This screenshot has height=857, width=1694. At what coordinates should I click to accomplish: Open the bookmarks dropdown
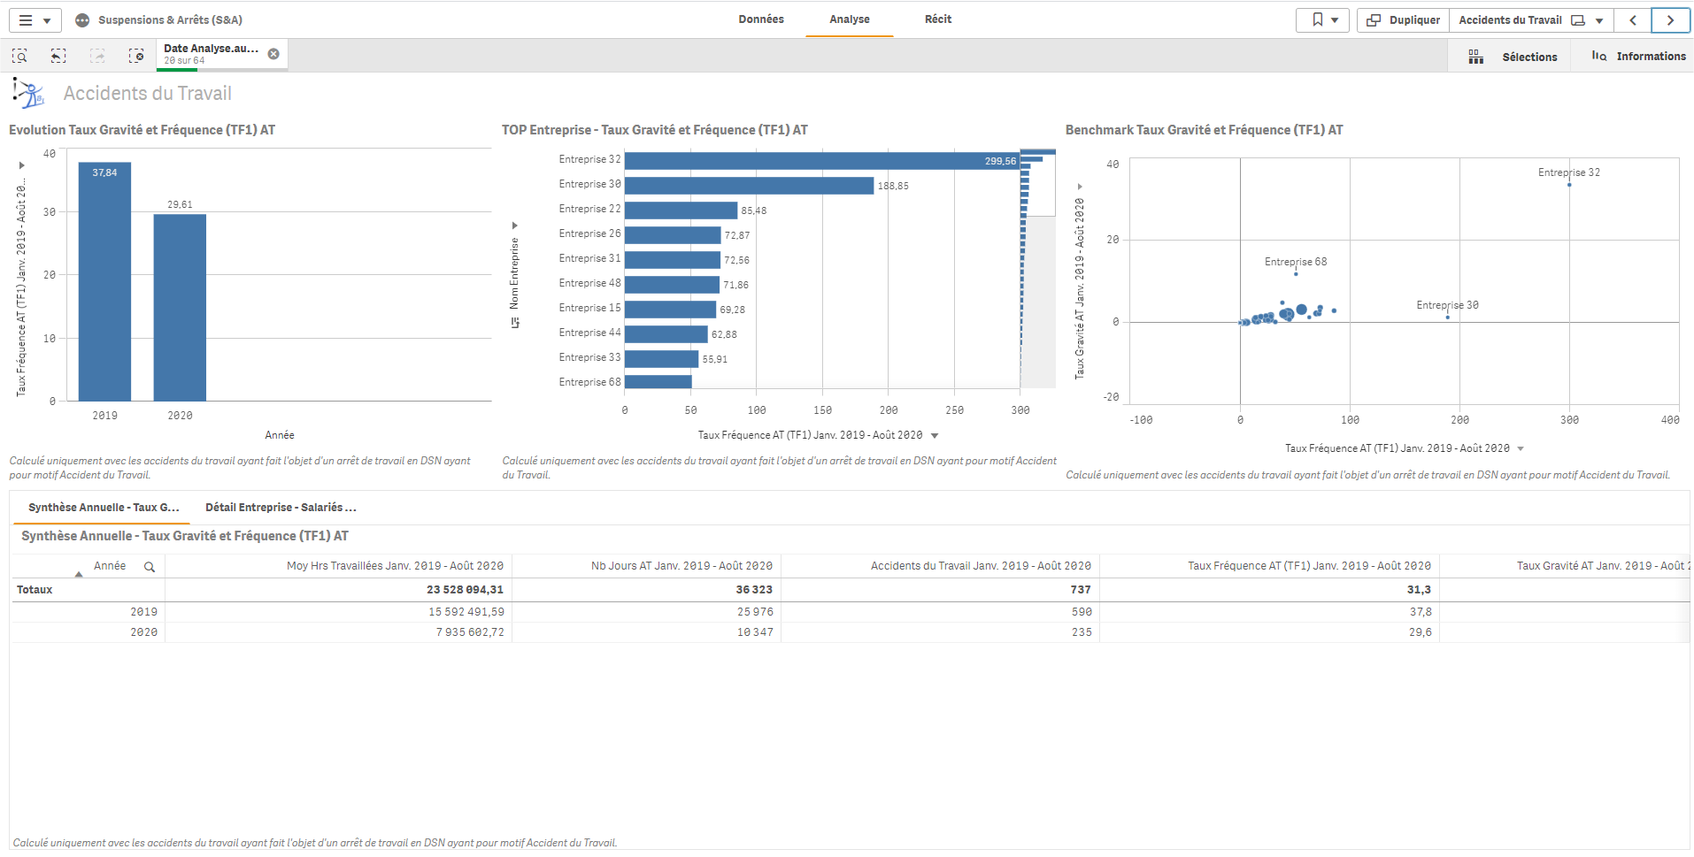[x=1323, y=20]
